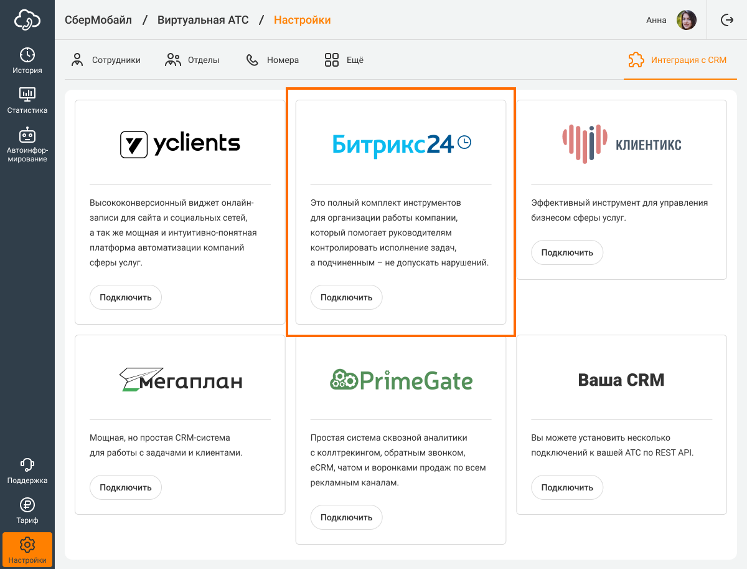This screenshot has height=569, width=747.
Task: Expand the Ещё menu
Action: [344, 60]
